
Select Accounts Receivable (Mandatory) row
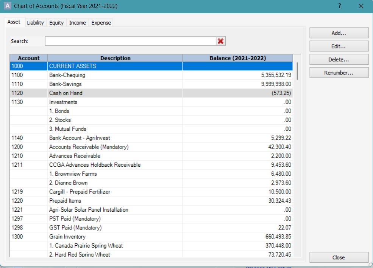pyautogui.click(x=114, y=147)
